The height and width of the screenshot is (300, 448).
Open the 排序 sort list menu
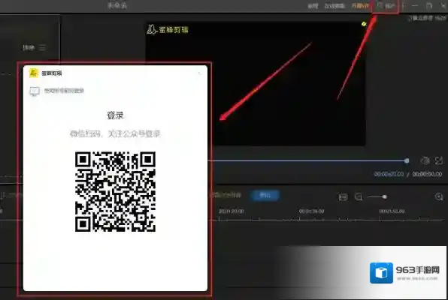[34, 47]
